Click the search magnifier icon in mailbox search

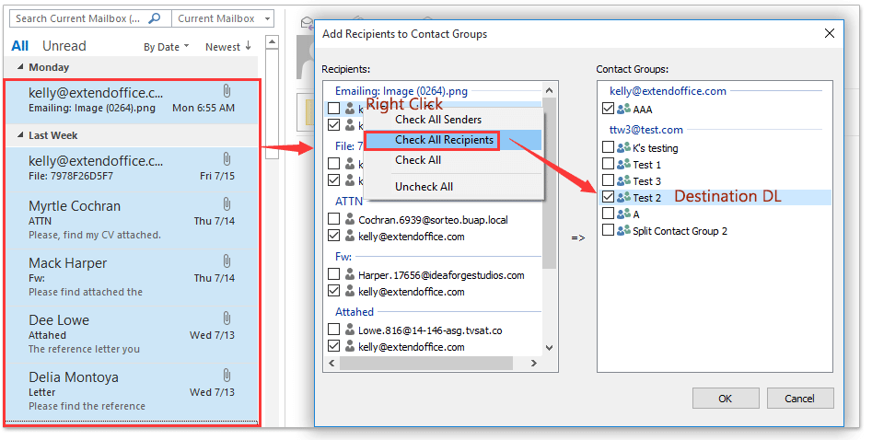[x=156, y=18]
